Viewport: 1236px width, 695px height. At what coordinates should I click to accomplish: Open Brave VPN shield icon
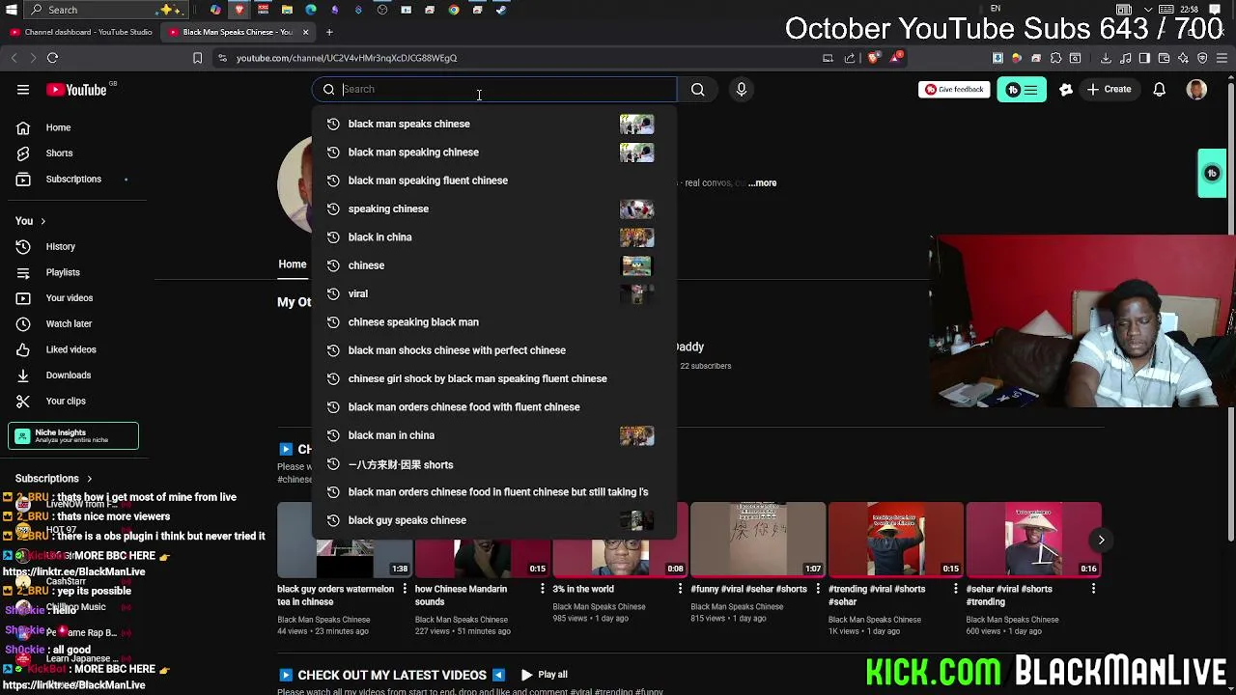(1202, 58)
